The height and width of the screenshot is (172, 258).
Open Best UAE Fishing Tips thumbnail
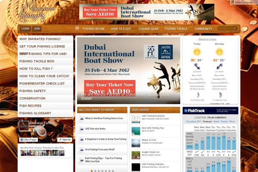(x=136, y=131)
